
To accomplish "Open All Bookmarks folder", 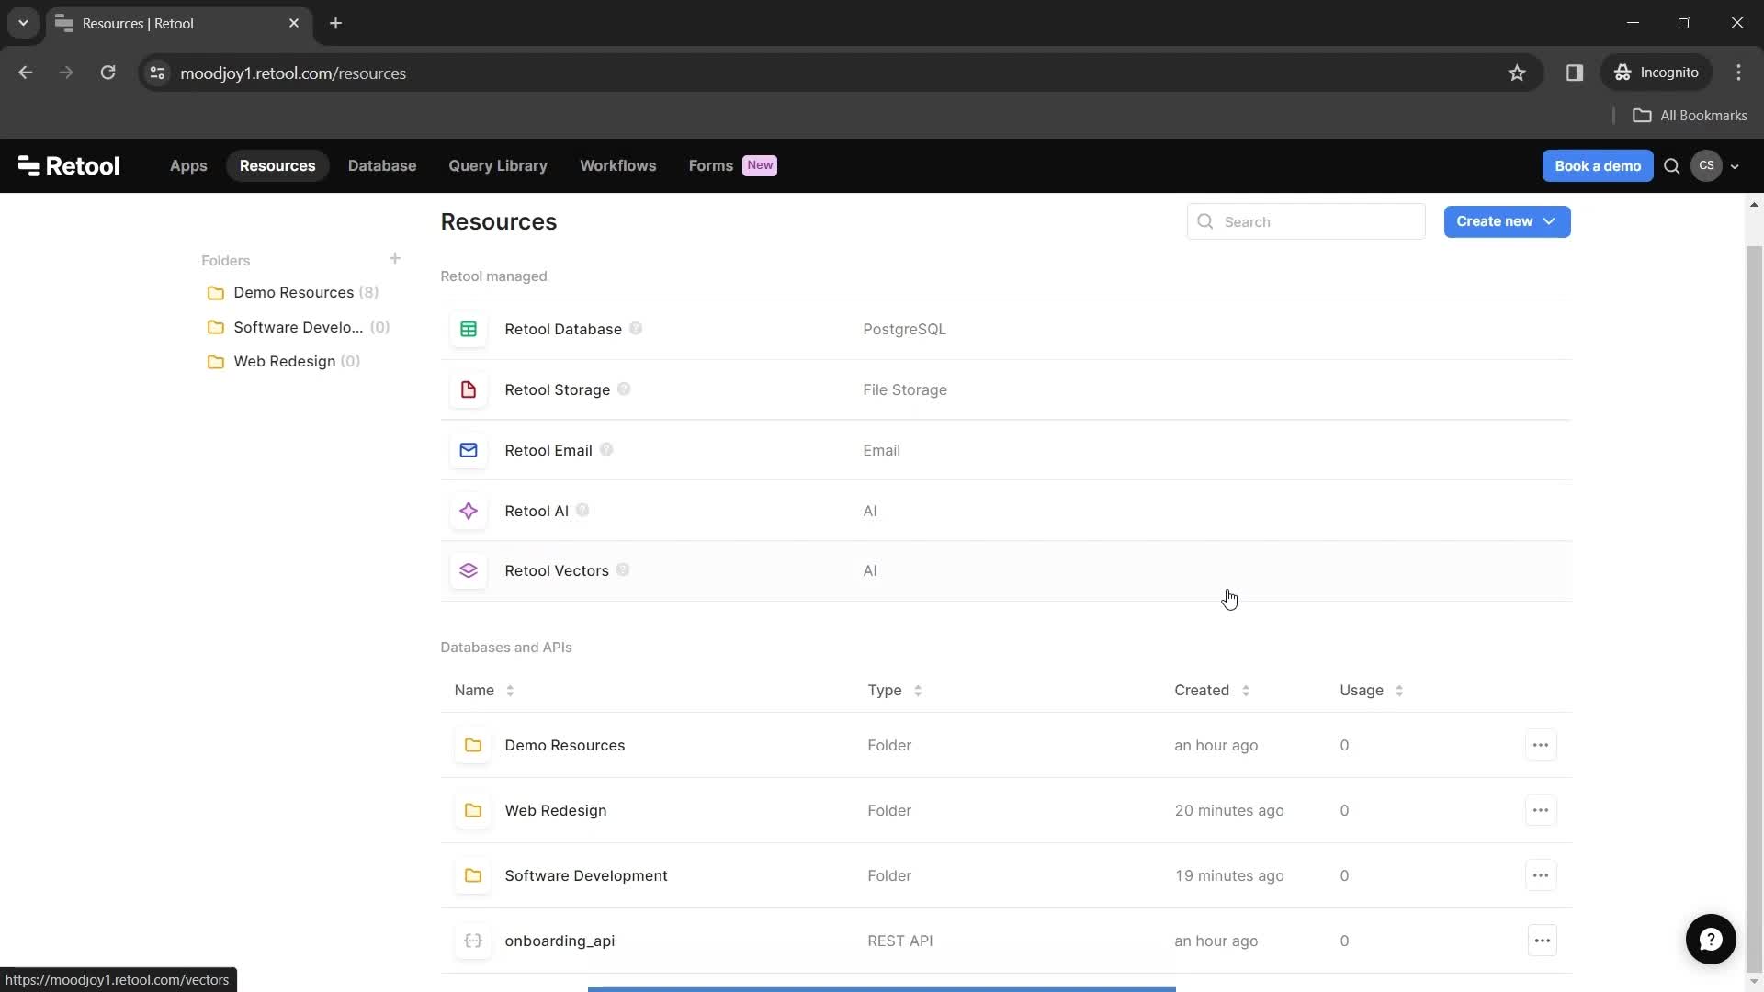I will [x=1690, y=116].
